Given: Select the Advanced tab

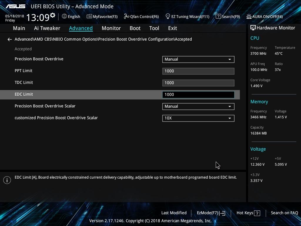Looking at the screenshot, I should [x=81, y=28].
